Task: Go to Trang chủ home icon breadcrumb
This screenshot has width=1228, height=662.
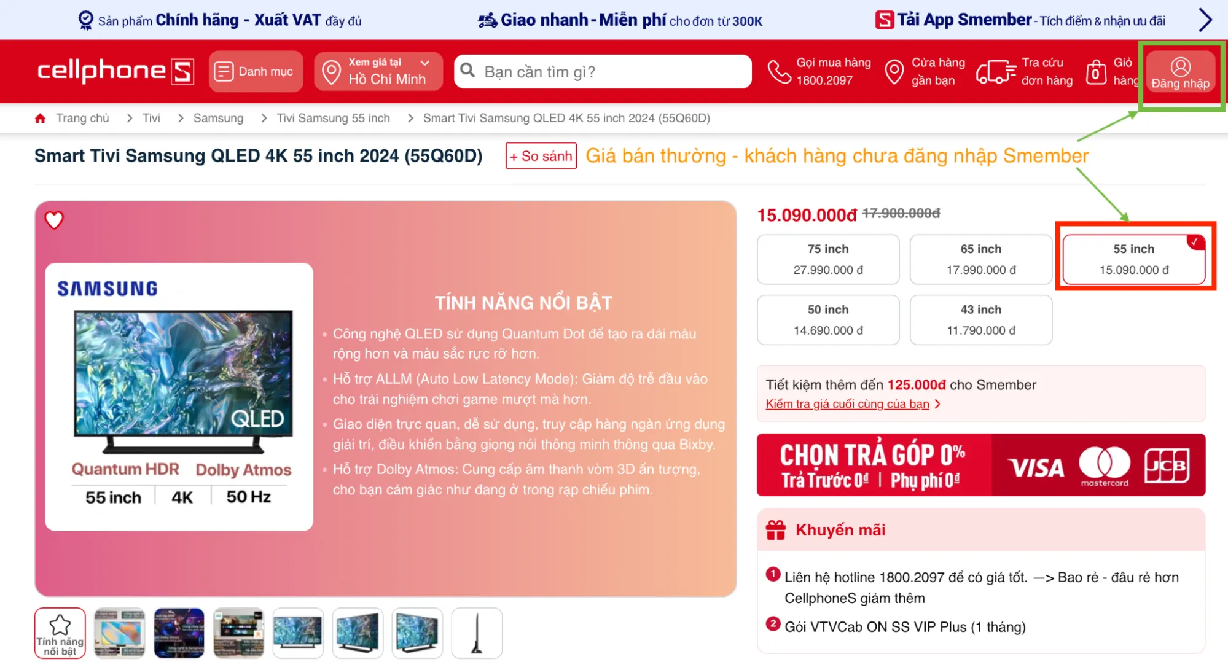Action: pos(41,118)
